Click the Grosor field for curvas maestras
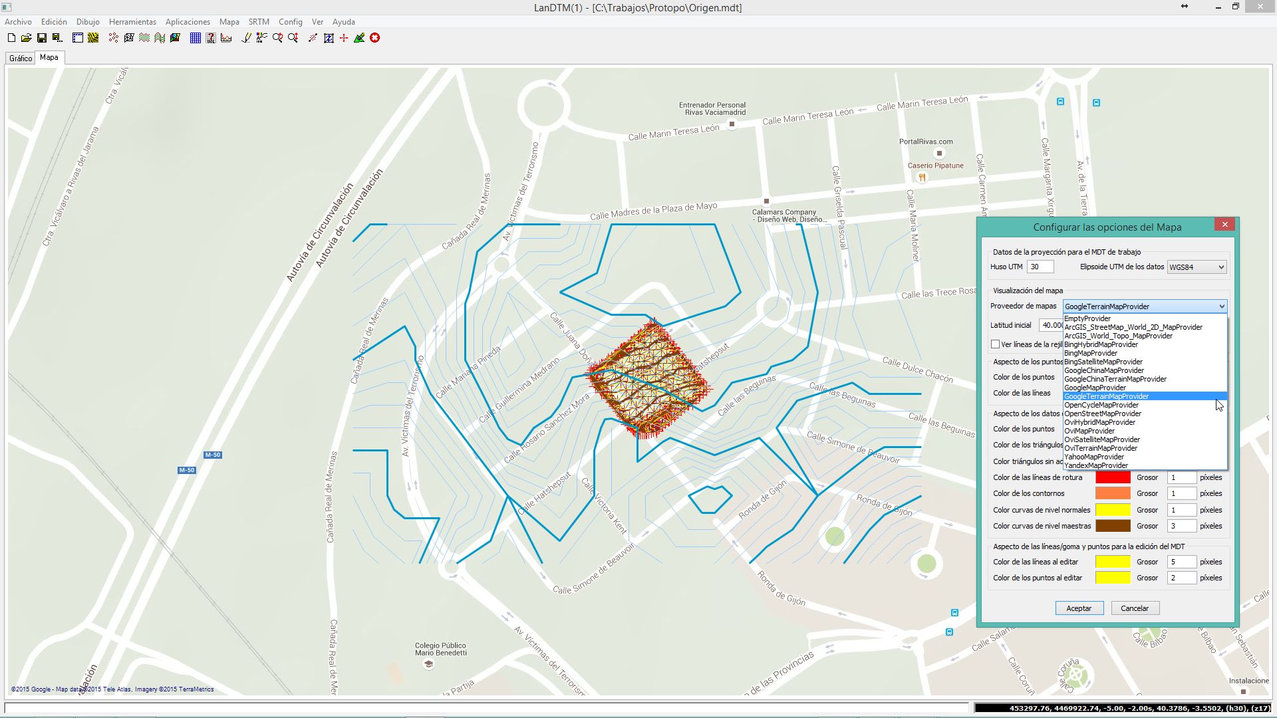 tap(1182, 526)
